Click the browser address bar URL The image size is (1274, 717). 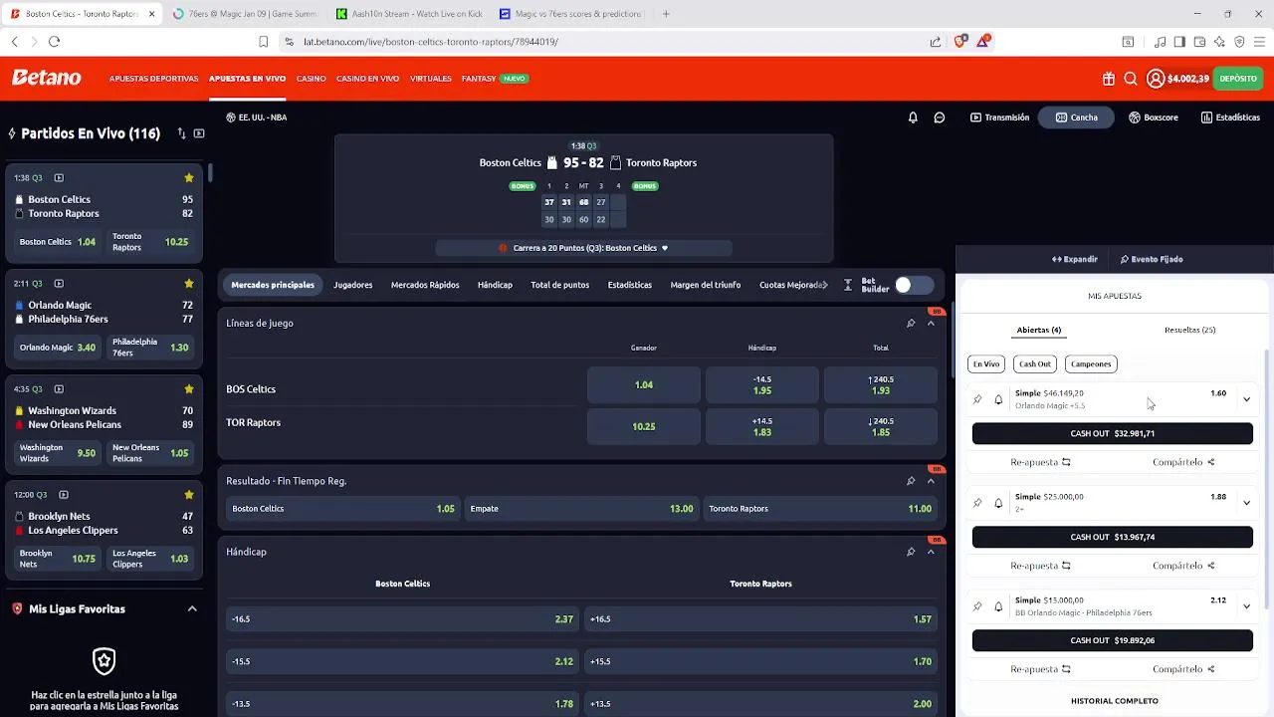tap(431, 42)
